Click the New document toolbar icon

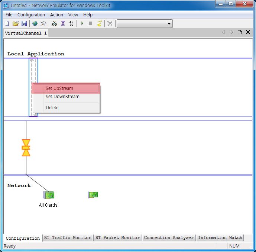(7, 23)
